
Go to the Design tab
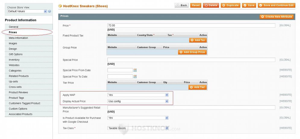[29, 49]
